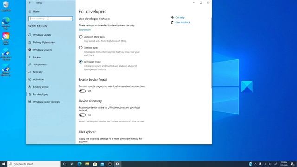Click the Give feedback link

pos(183,22)
